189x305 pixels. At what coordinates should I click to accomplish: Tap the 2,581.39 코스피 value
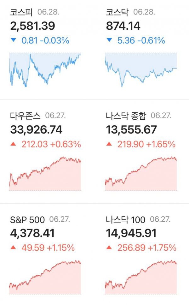(x=32, y=26)
